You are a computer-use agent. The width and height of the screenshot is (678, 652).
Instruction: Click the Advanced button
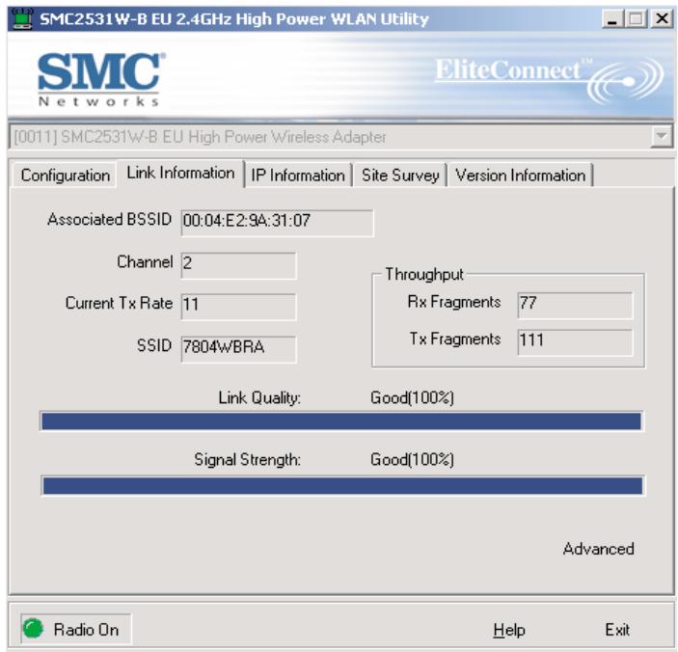coord(599,549)
